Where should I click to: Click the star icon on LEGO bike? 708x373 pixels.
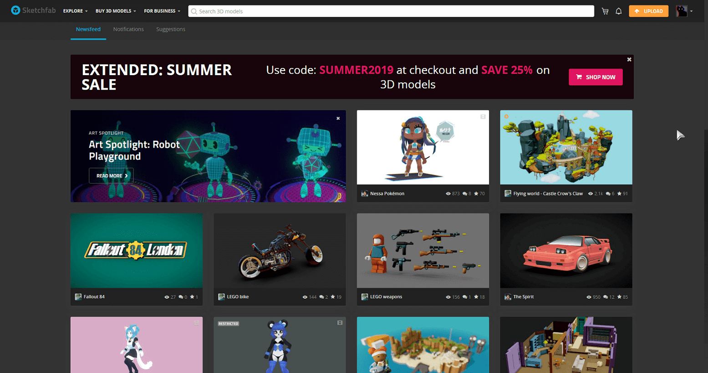pyautogui.click(x=333, y=297)
